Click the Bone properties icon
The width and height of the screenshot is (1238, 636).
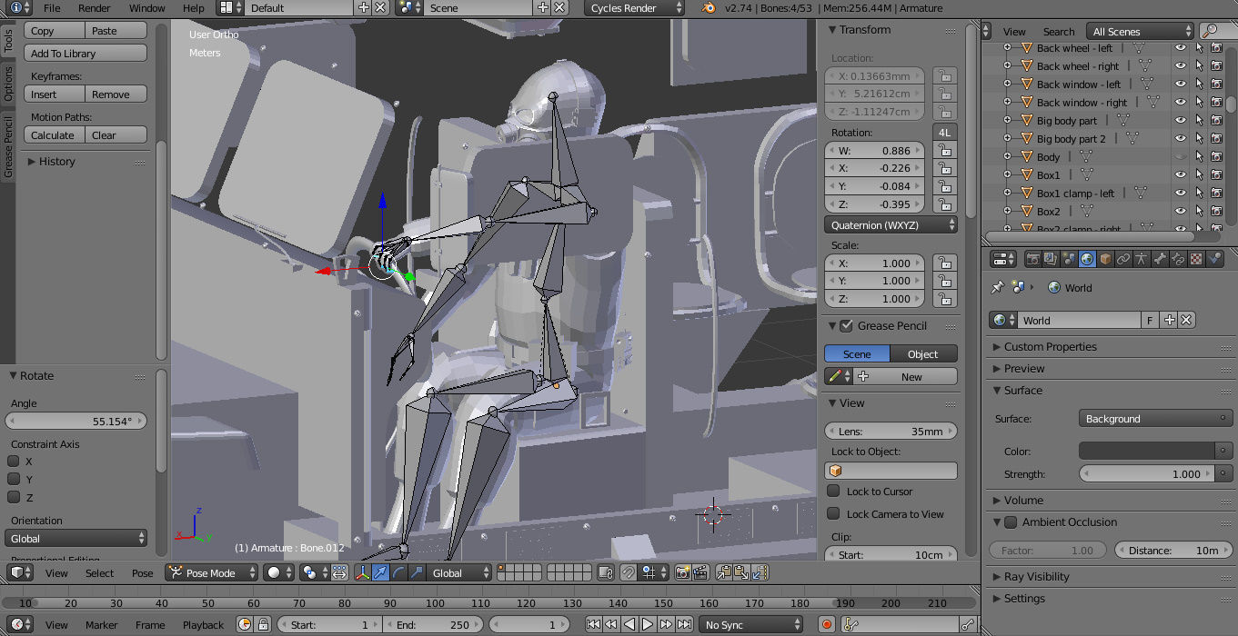tap(1162, 259)
